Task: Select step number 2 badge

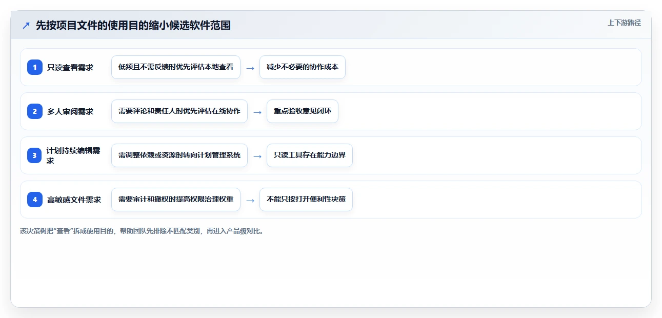Action: pyautogui.click(x=35, y=111)
